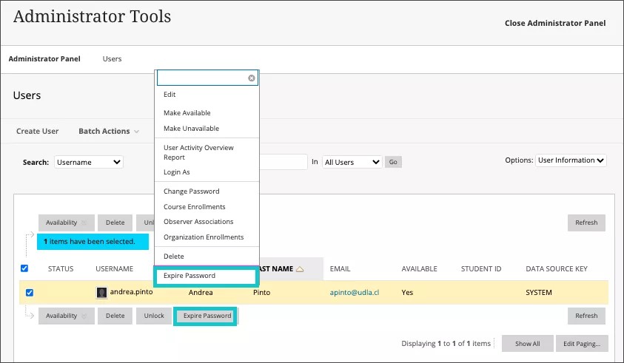
Task: Uncheck the andrea.pinto row checkbox
Action: tap(30, 293)
